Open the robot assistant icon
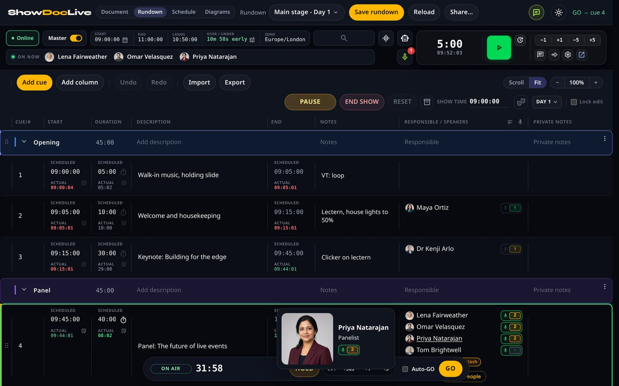Image resolution: width=619 pixels, height=386 pixels. [405, 38]
